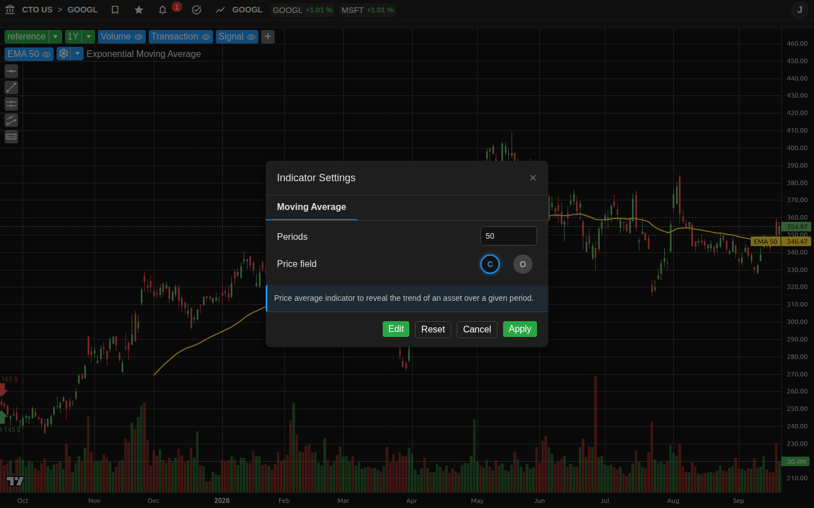
Task: Click the line chart icon before GOOGL
Action: coord(220,10)
